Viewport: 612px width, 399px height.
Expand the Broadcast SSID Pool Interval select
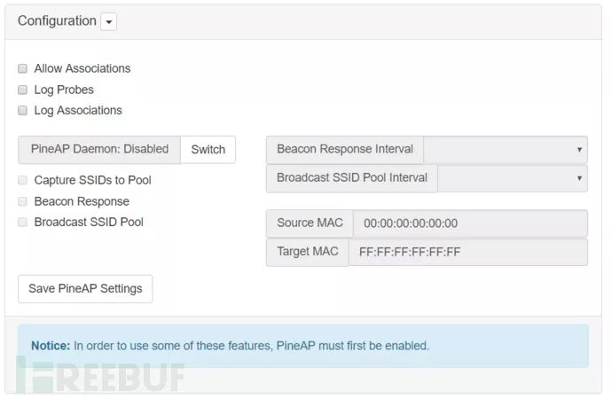coord(512,178)
